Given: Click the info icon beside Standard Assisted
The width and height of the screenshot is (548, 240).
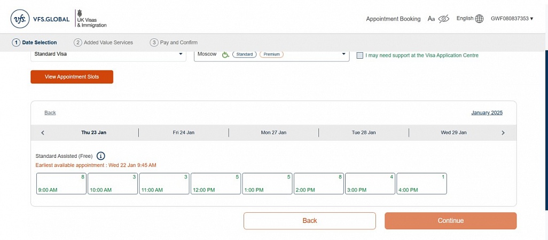Looking at the screenshot, I should 101,156.
